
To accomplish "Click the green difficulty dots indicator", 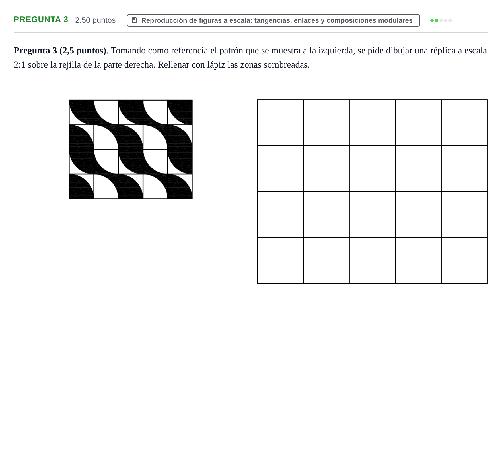I will point(441,20).
